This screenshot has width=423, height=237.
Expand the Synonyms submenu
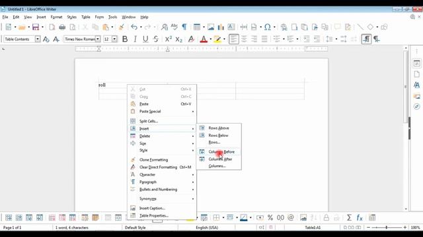tap(162, 199)
